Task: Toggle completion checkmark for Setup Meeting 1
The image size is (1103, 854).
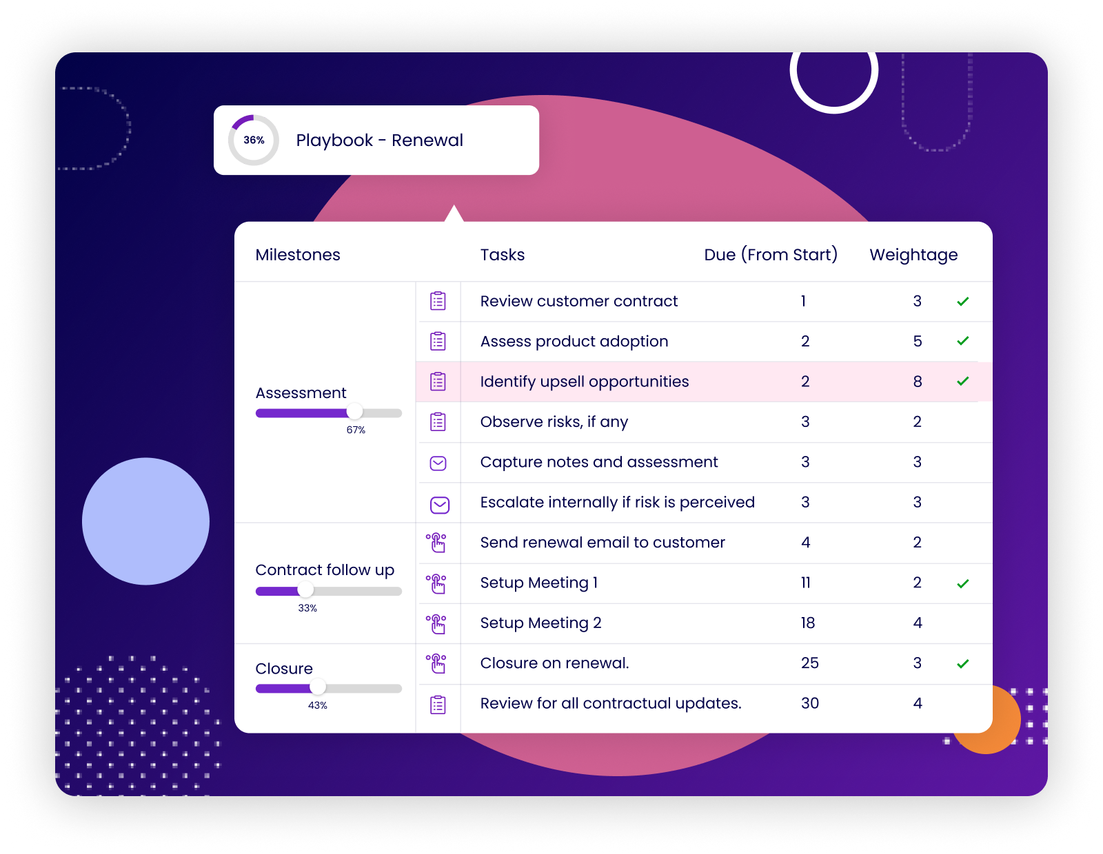Action: click(x=964, y=583)
